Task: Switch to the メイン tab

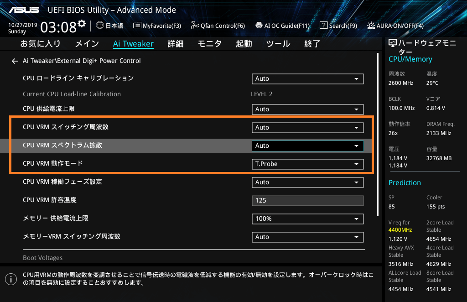Action: point(87,44)
